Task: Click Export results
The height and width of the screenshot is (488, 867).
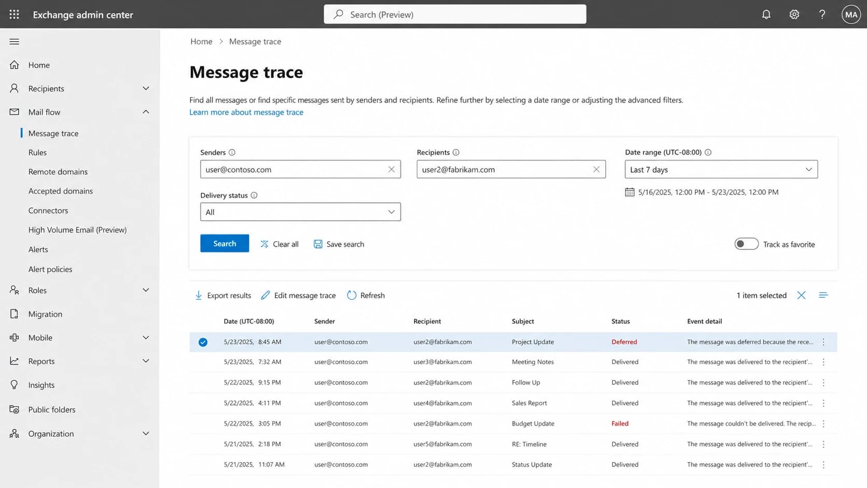Action: click(x=223, y=295)
